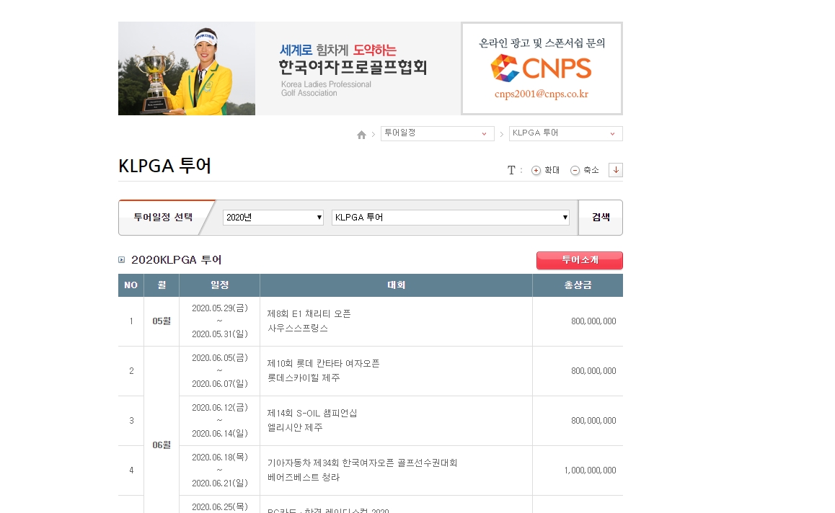The height and width of the screenshot is (513, 835).
Task: Open the KLPGA 투어 breadcrumb dropdown
Action: pyautogui.click(x=565, y=133)
